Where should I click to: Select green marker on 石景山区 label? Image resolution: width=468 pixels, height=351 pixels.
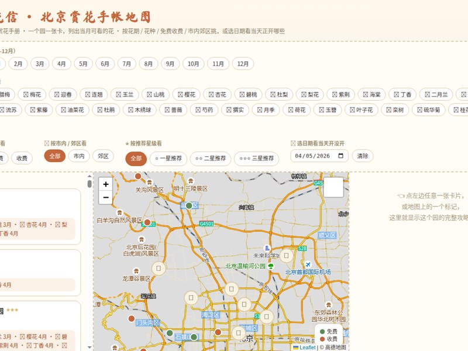pos(194,337)
